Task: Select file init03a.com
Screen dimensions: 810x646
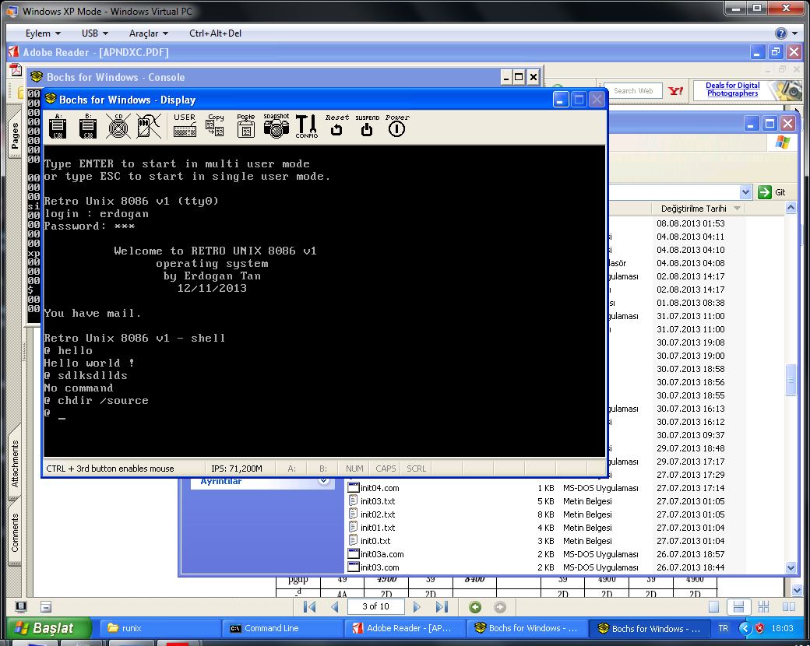Action: pos(382,554)
